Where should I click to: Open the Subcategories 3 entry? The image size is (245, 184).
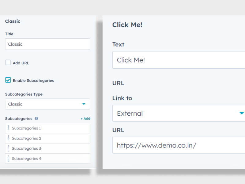coord(26,148)
